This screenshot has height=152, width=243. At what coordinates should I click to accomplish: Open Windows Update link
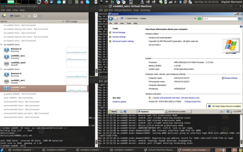[119, 102]
